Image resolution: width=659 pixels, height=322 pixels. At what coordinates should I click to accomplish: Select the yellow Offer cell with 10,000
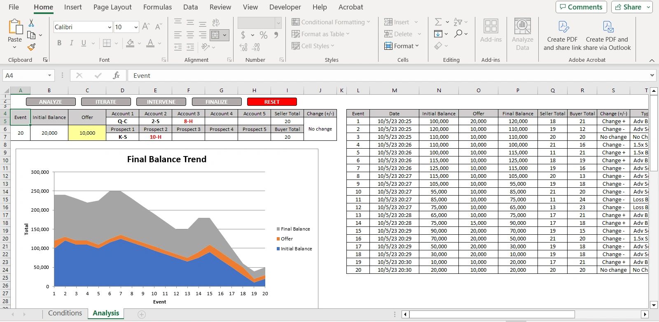[x=87, y=133]
